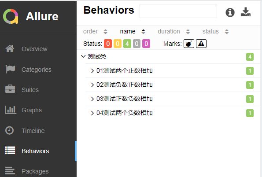Click the green count badge 4 for 测试类
This screenshot has height=177, width=262.
pos(250,57)
